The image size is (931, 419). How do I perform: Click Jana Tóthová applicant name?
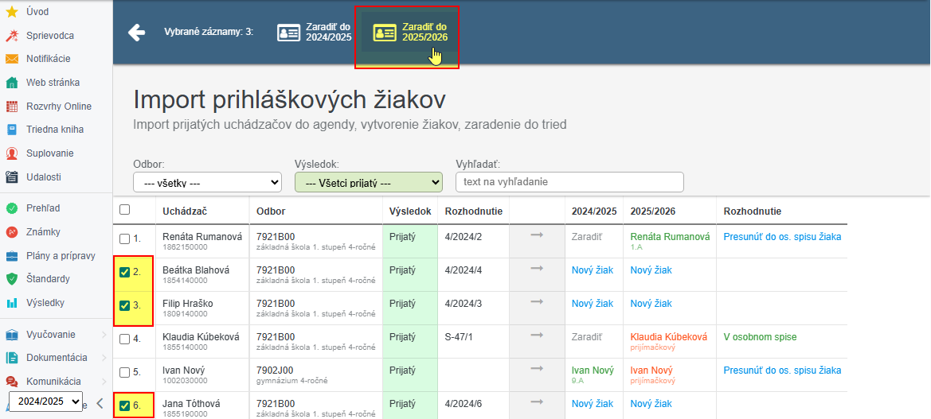(191, 404)
